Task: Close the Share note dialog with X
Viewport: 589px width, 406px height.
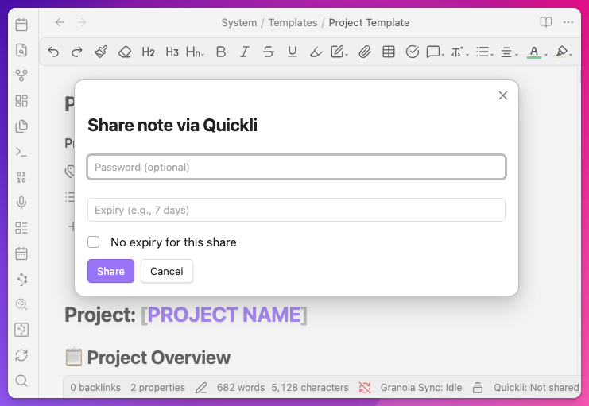Action: point(503,95)
